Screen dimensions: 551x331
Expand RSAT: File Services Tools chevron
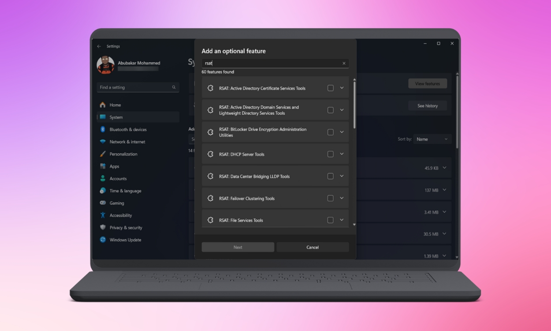(x=342, y=220)
